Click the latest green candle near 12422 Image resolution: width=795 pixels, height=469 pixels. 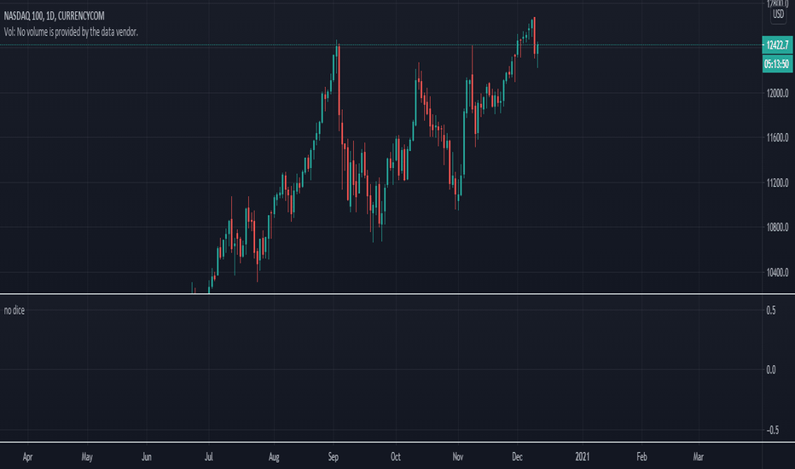537,50
